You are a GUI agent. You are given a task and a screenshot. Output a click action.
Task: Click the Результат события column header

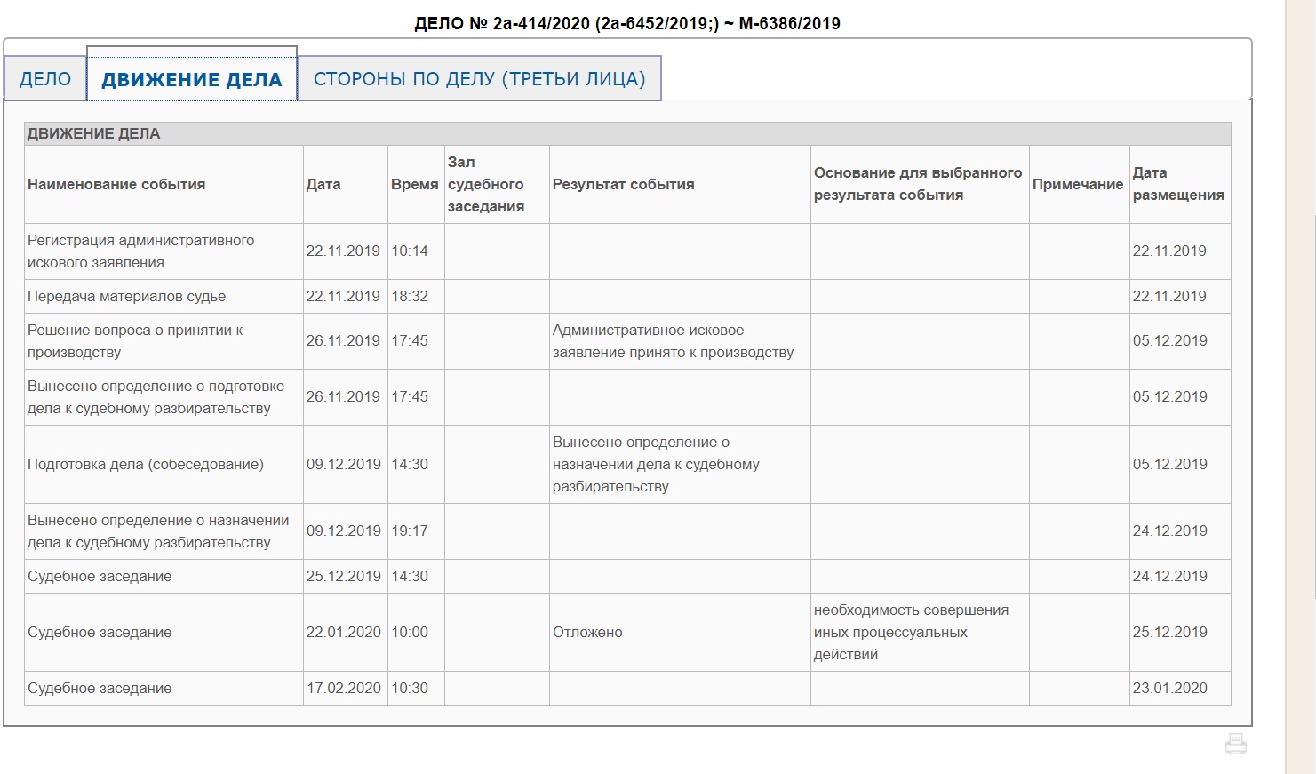[x=623, y=185]
